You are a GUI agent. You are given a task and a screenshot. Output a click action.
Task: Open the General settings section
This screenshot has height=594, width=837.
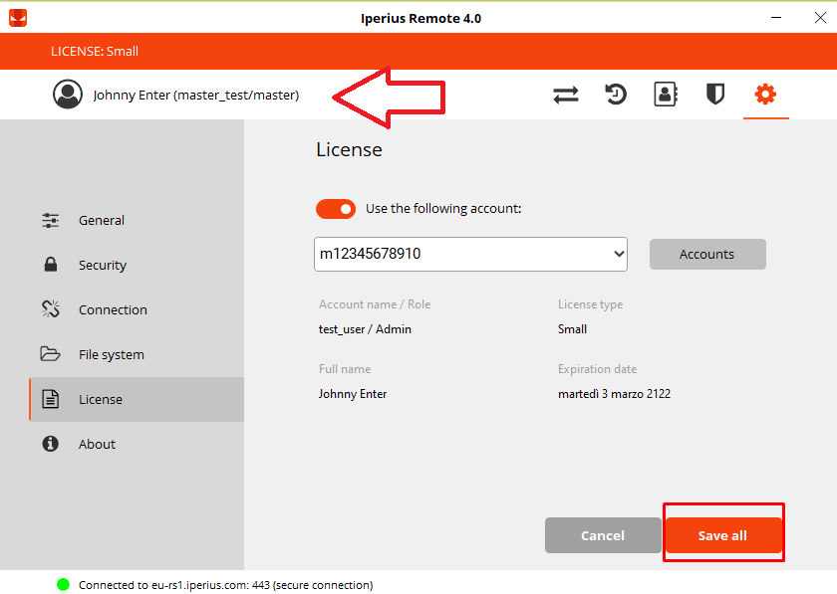click(x=137, y=220)
